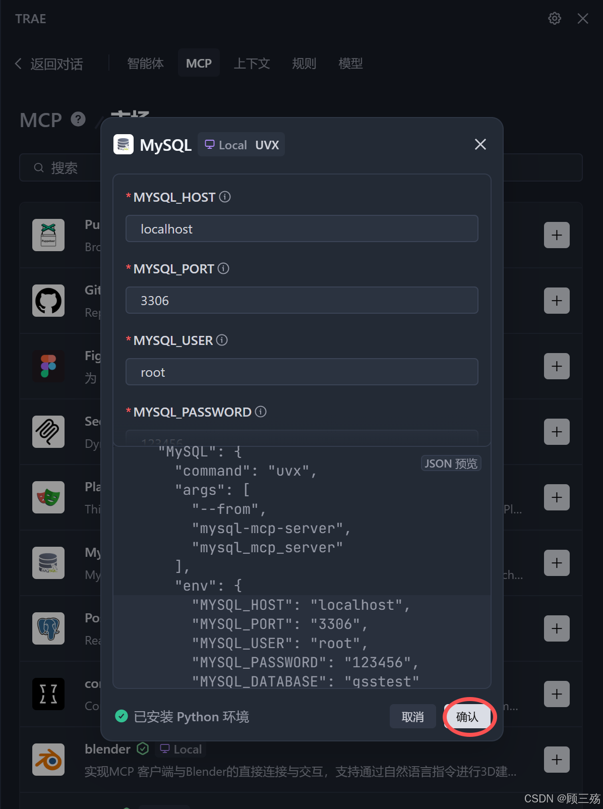The height and width of the screenshot is (809, 603).
Task: Close the MySQL configuration dialog
Action: (480, 144)
